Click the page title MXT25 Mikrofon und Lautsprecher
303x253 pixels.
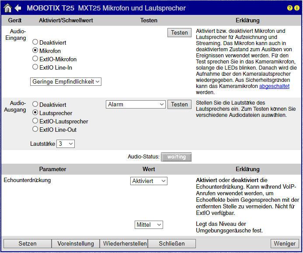(x=132, y=8)
